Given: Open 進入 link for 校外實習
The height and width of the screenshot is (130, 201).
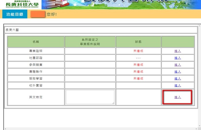Looking at the screenshot, I should point(177,85).
